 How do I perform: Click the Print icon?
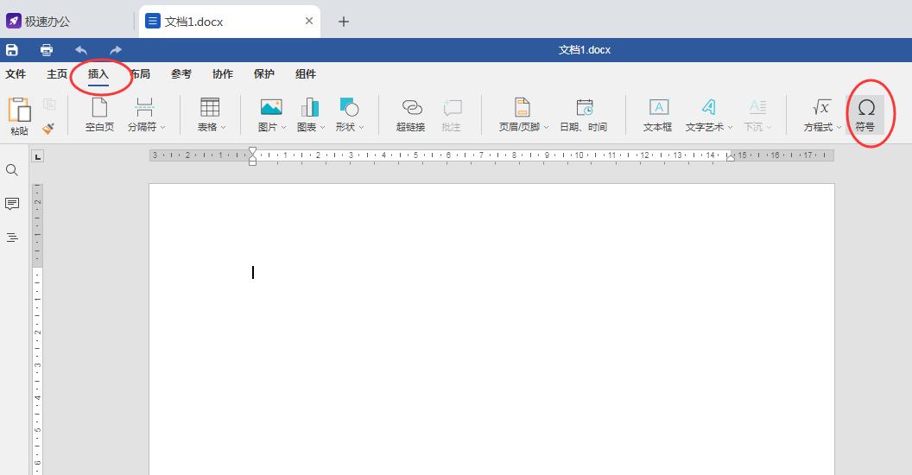47,50
